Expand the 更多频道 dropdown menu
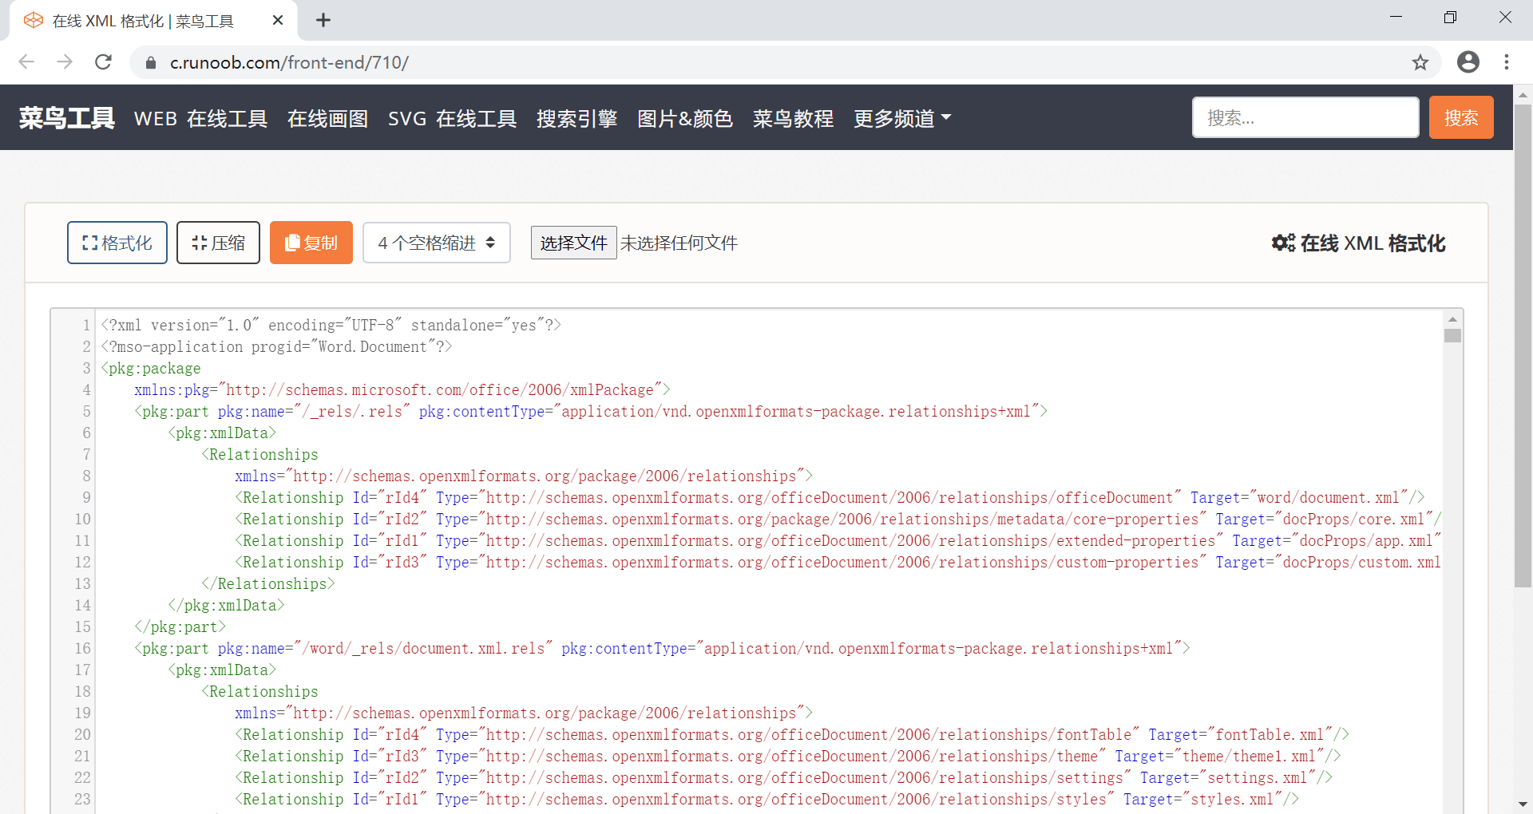1533x814 pixels. (x=902, y=118)
